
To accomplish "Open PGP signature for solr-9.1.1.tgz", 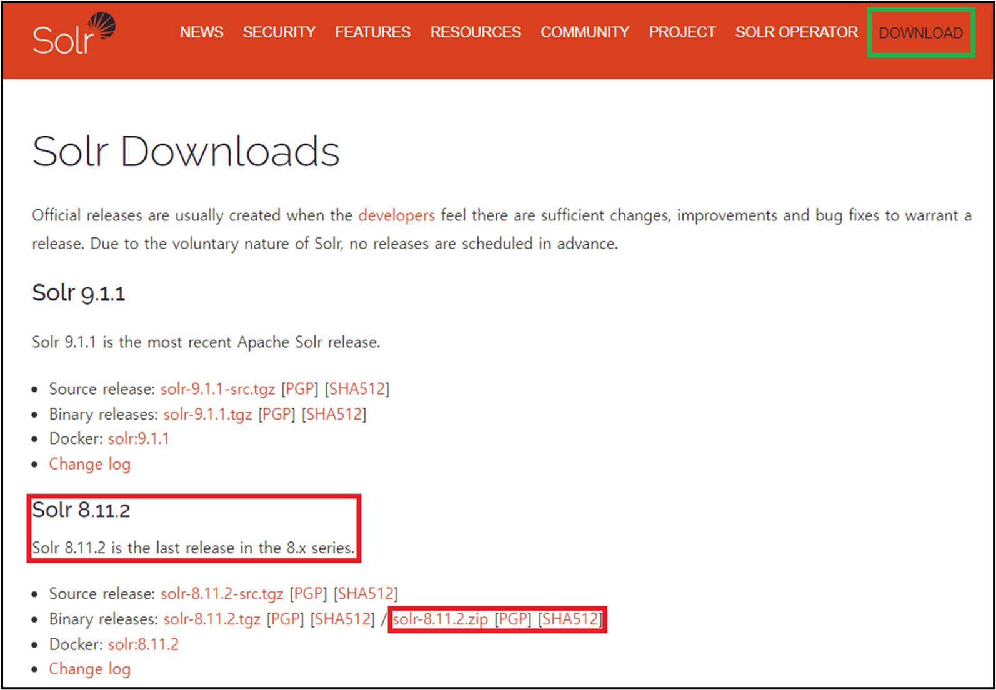I will pyautogui.click(x=277, y=415).
